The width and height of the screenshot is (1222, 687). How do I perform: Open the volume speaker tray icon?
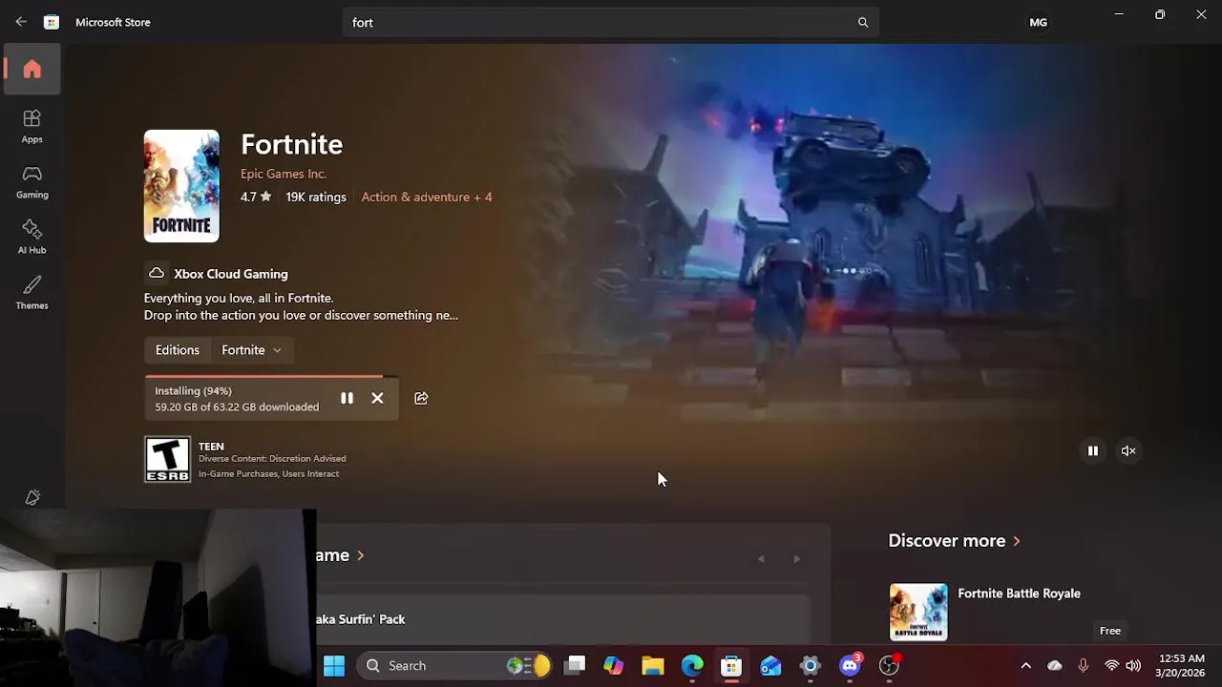(1133, 666)
